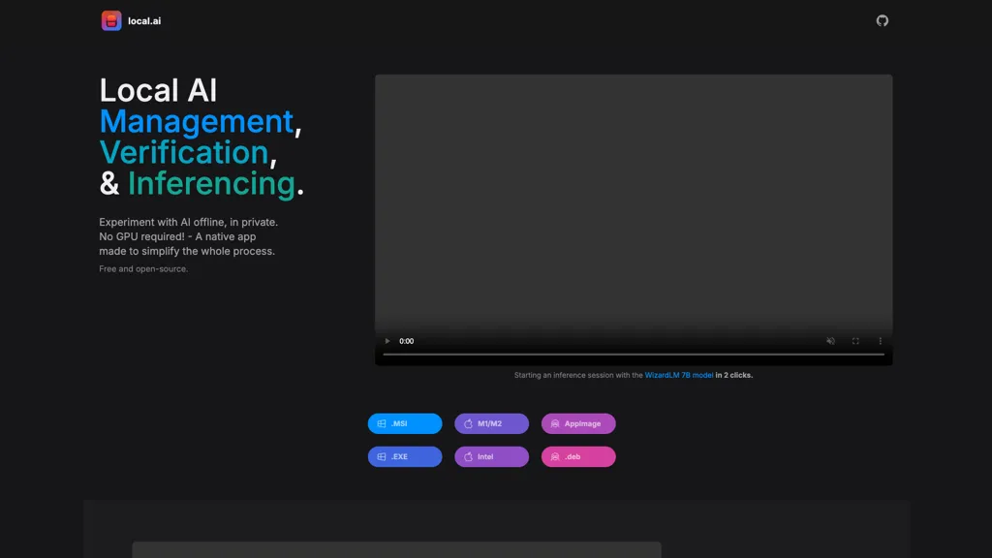Mute the video audio
Image resolution: width=992 pixels, height=558 pixels.
pos(830,341)
